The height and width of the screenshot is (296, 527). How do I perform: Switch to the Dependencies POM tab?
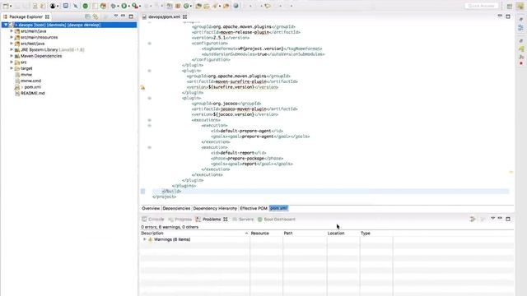[176, 208]
